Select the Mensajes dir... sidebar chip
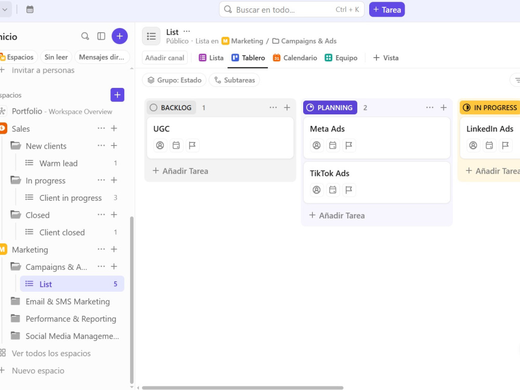 [x=102, y=57]
